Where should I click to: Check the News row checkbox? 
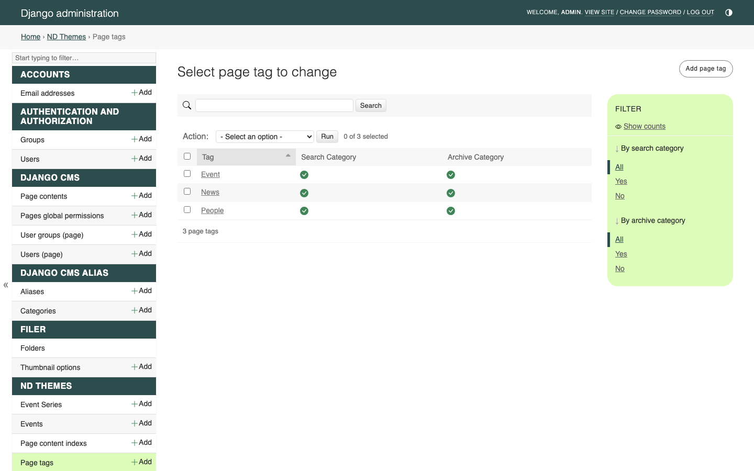187,192
